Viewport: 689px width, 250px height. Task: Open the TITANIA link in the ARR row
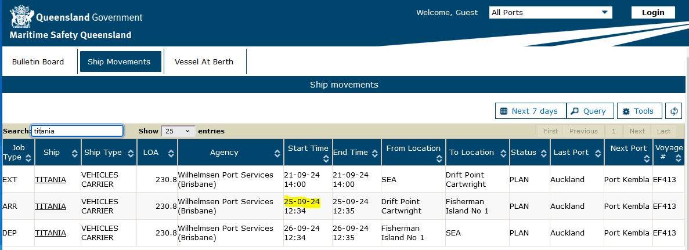(x=50, y=206)
